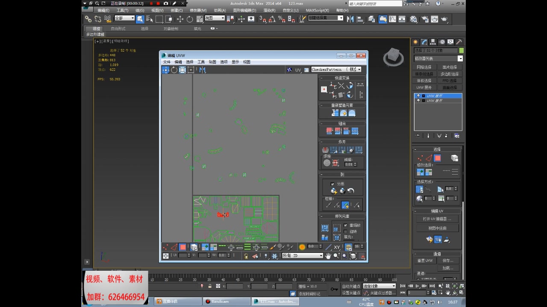Click the zoom magnifier tool in UVW editor
Viewport: 547px width, 307px height.
tap(336, 256)
